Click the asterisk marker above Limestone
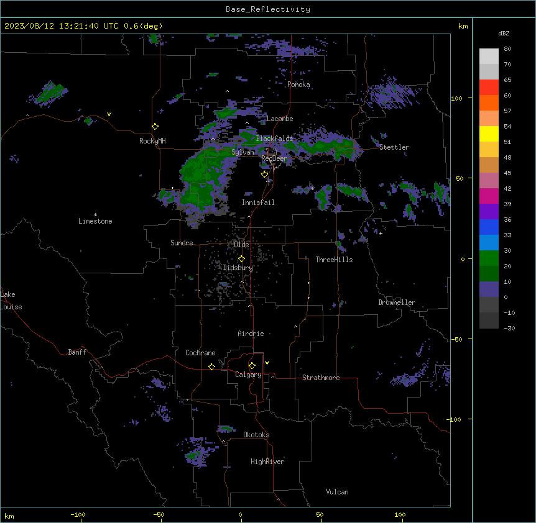The image size is (536, 523). tap(95, 215)
